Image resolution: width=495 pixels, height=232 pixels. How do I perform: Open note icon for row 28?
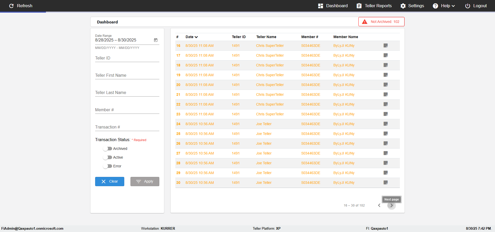click(x=386, y=163)
